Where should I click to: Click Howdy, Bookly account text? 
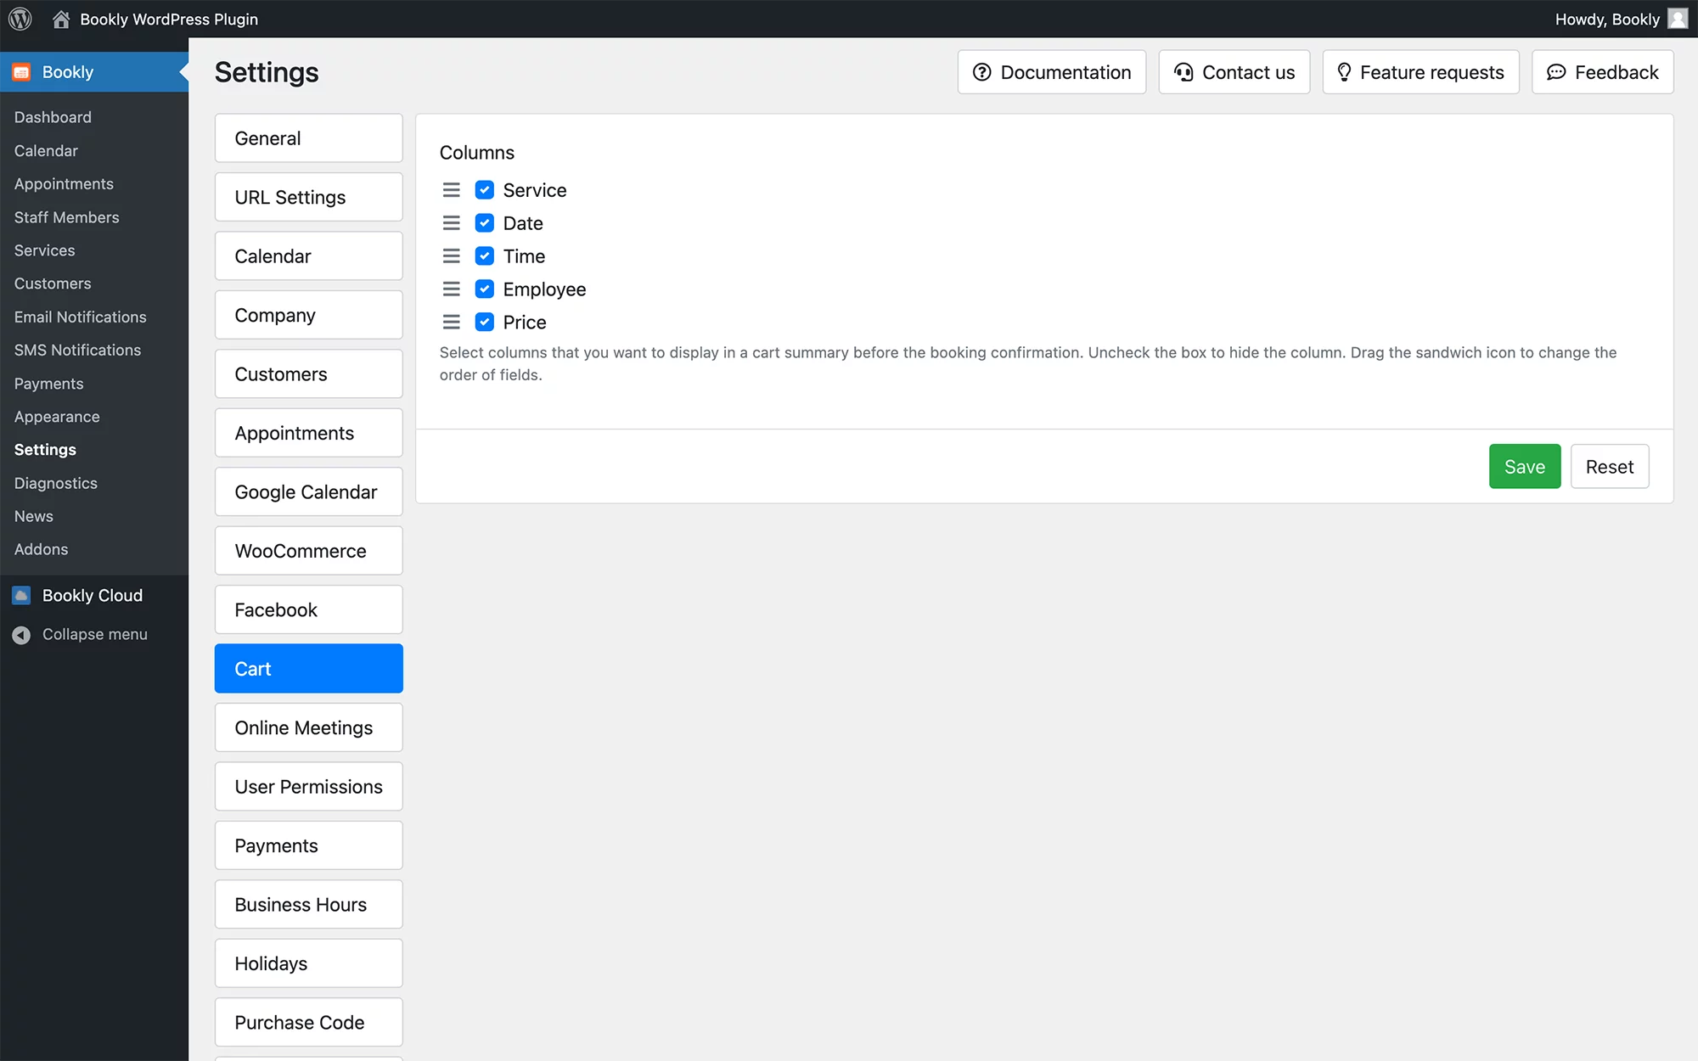(x=1607, y=19)
